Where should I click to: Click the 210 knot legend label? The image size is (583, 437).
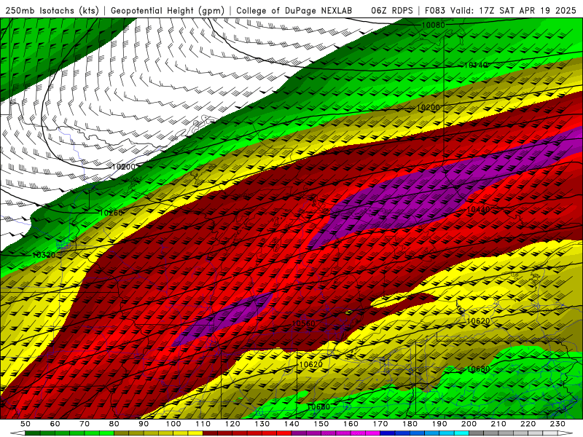(x=499, y=424)
